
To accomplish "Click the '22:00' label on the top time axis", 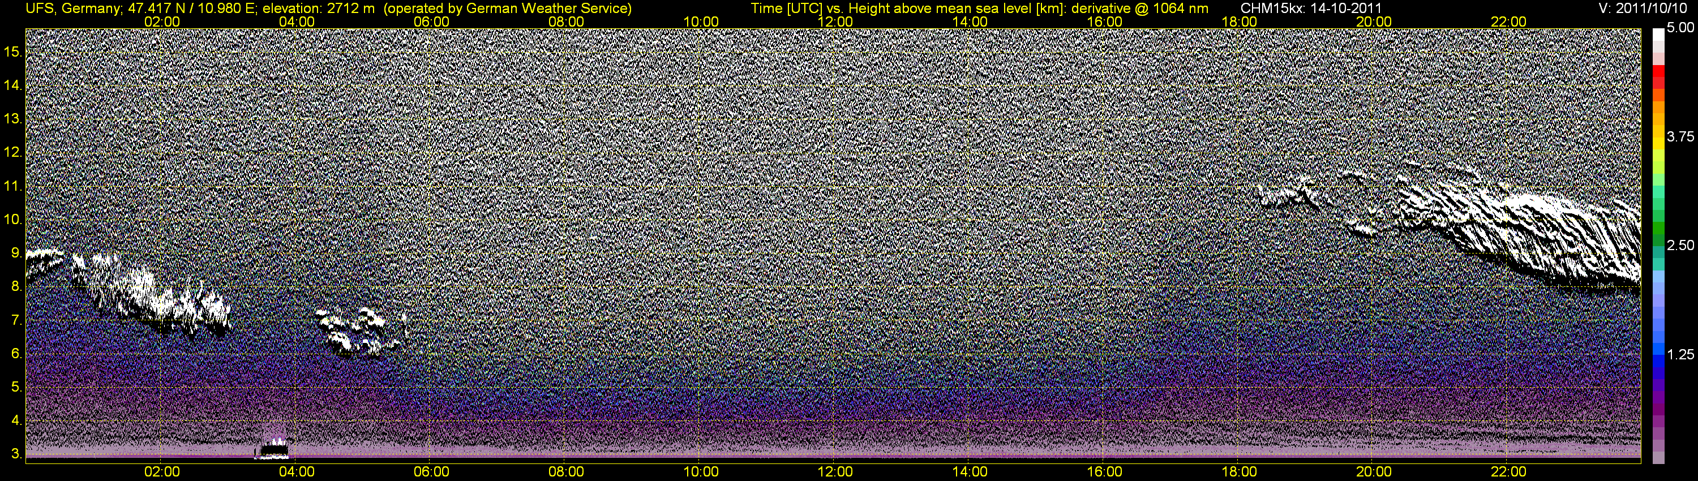I will coord(1508,22).
